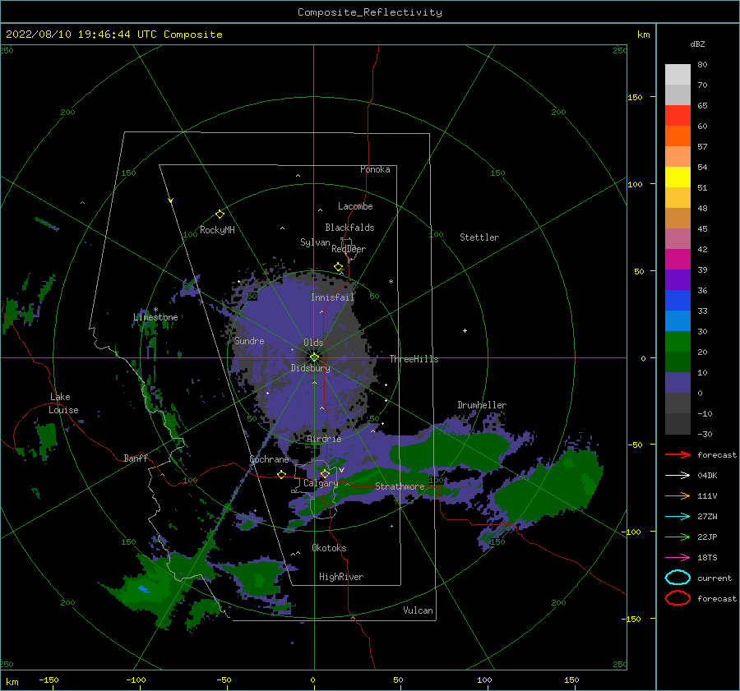Screen dimensions: 740x691
Task: Click the yellow diamond marker above Calgary label
Action: pos(325,473)
